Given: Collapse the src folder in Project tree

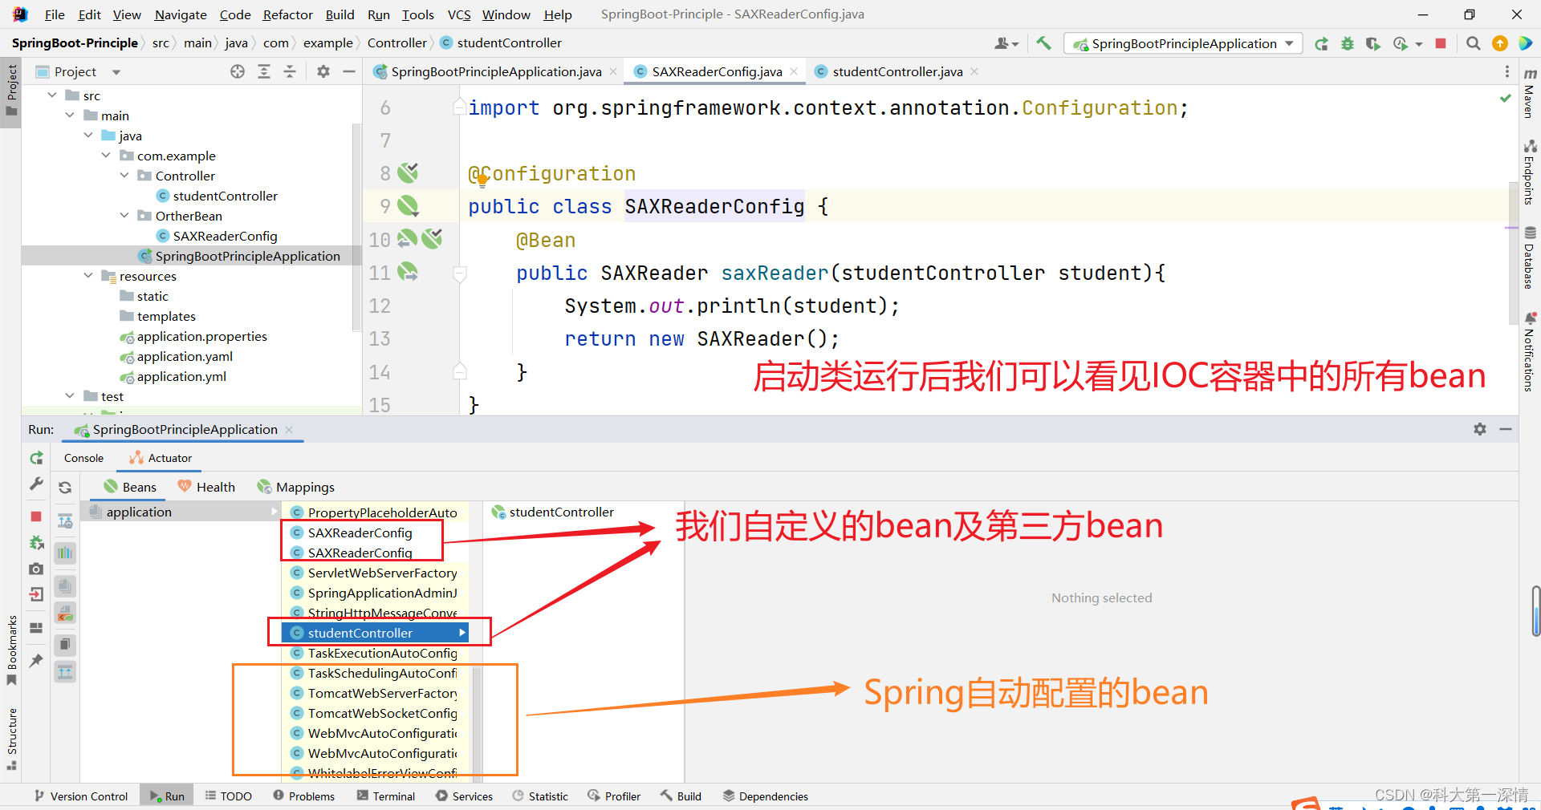Looking at the screenshot, I should [x=52, y=95].
